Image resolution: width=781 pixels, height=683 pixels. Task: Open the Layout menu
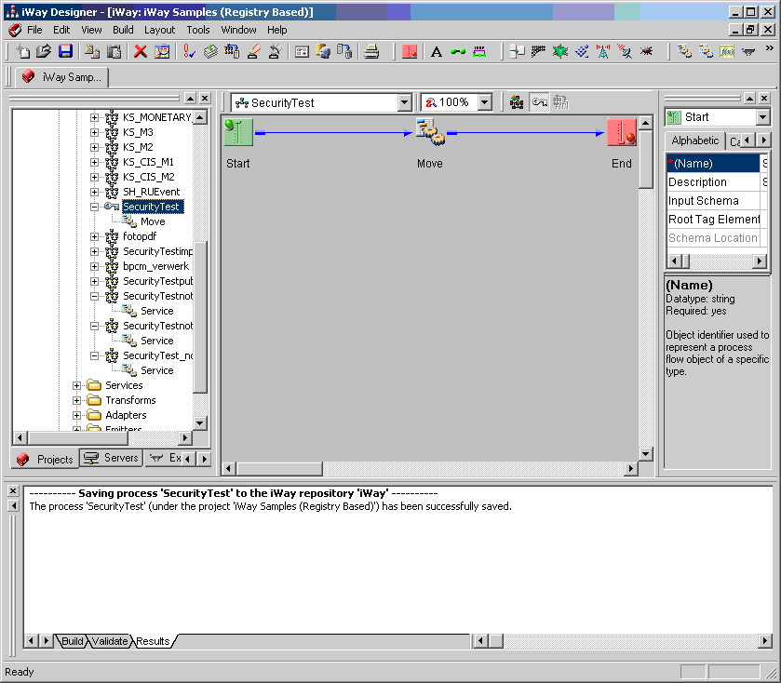click(159, 30)
